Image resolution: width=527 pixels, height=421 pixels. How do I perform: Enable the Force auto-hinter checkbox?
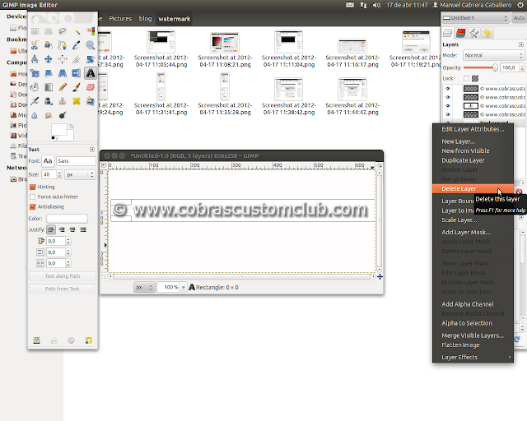pyautogui.click(x=33, y=197)
